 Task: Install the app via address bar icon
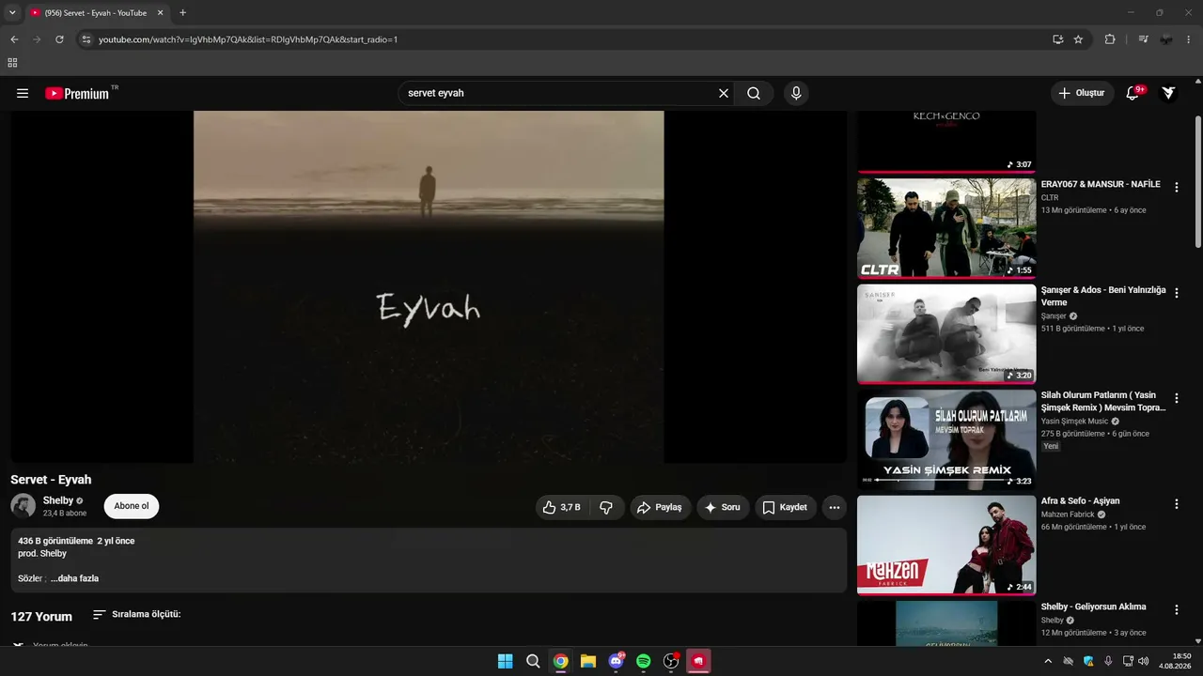1057,39
